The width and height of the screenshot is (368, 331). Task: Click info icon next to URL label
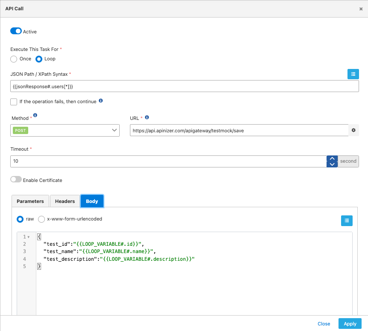147,117
